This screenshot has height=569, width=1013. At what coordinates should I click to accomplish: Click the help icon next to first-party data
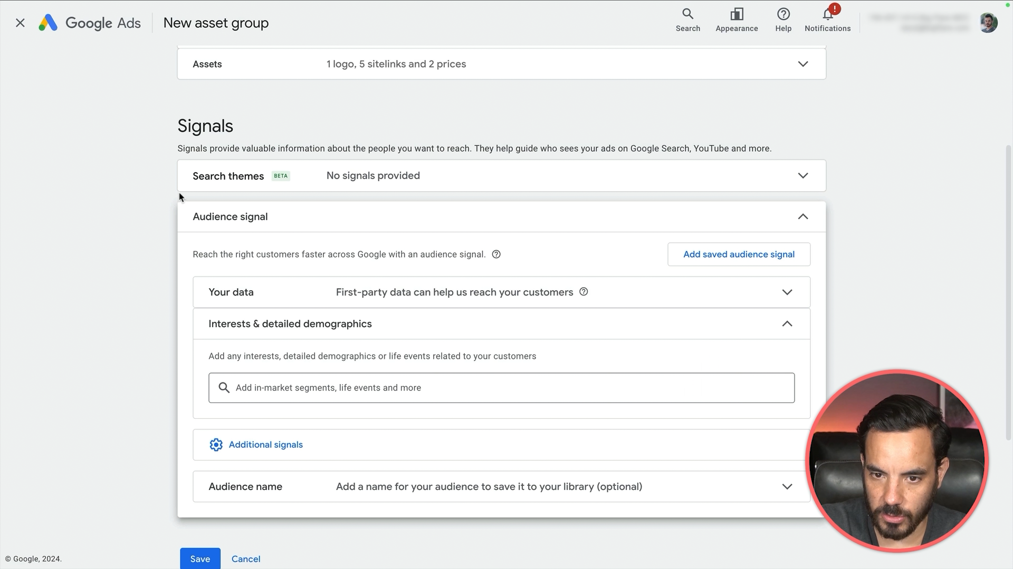(584, 291)
